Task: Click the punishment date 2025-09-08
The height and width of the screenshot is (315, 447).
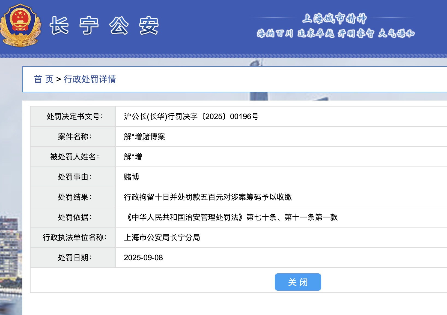Action: coord(143,258)
